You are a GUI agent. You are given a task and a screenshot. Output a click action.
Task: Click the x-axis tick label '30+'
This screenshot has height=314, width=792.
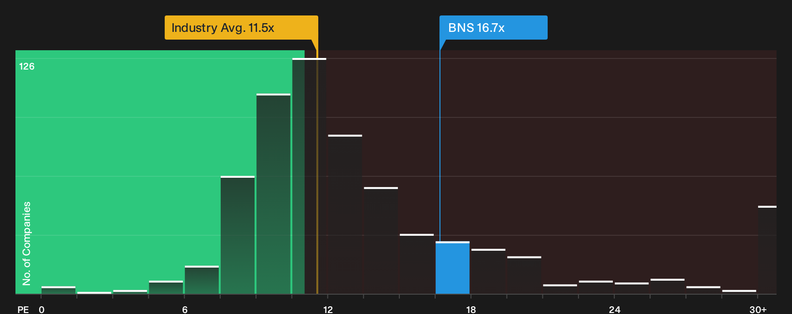[x=758, y=310]
